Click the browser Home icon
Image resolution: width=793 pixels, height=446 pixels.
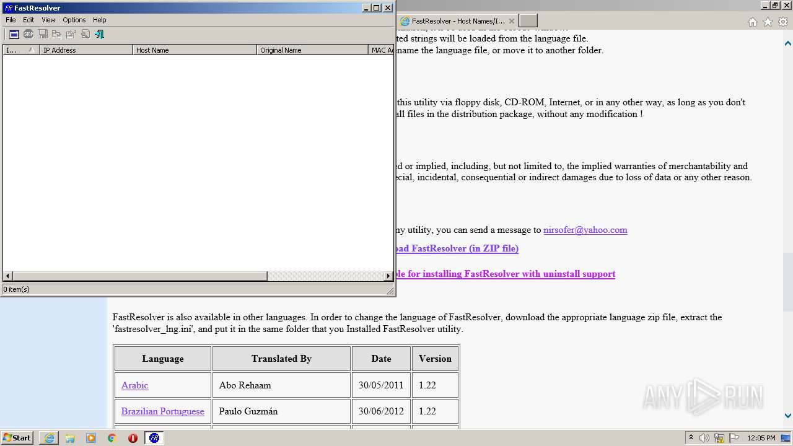point(752,22)
